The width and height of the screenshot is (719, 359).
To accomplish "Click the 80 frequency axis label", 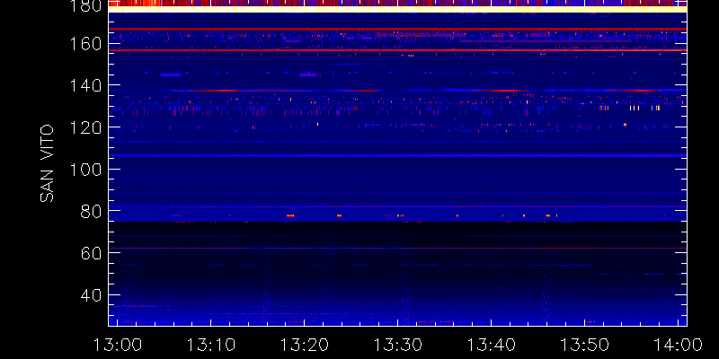I will pos(91,211).
